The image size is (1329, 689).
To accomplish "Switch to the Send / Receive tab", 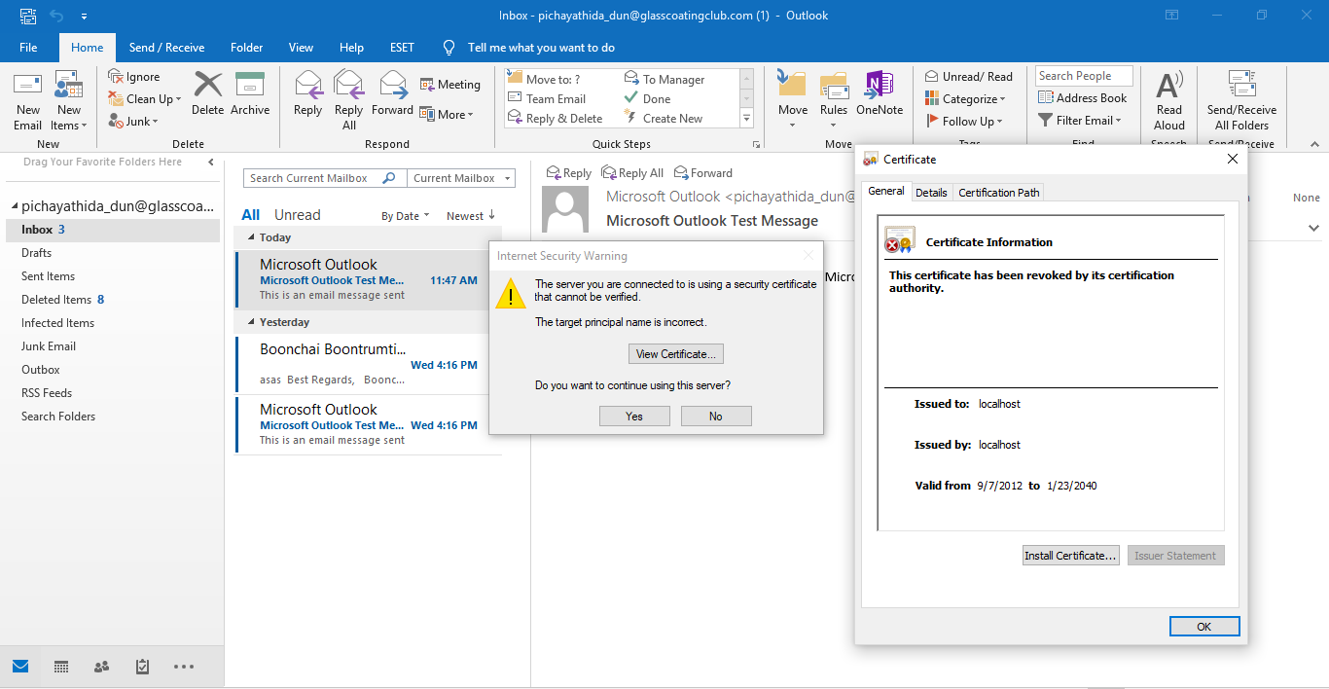I will coord(166,48).
